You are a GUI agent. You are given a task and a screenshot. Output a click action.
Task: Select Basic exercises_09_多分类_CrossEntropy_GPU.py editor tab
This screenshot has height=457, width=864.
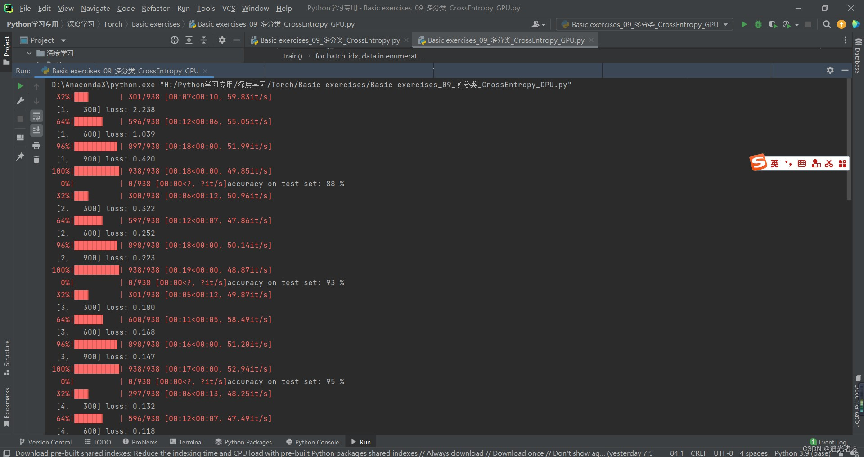tap(506, 40)
